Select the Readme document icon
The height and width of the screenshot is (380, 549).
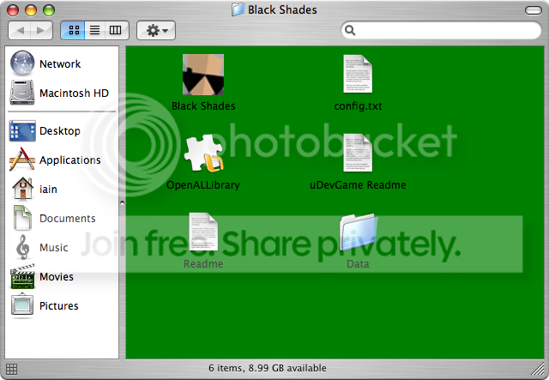(203, 232)
